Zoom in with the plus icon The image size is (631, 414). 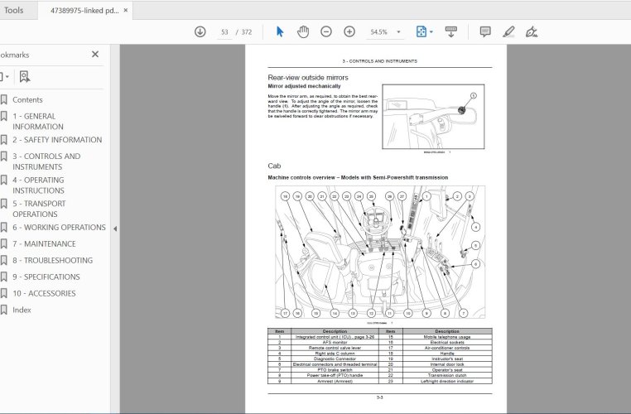pos(349,31)
